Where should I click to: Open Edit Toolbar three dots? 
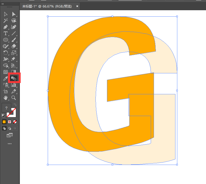(x=10, y=144)
